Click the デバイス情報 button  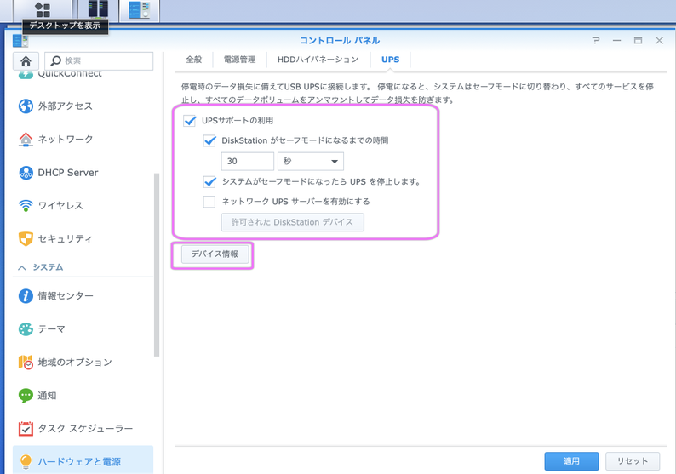(x=215, y=254)
